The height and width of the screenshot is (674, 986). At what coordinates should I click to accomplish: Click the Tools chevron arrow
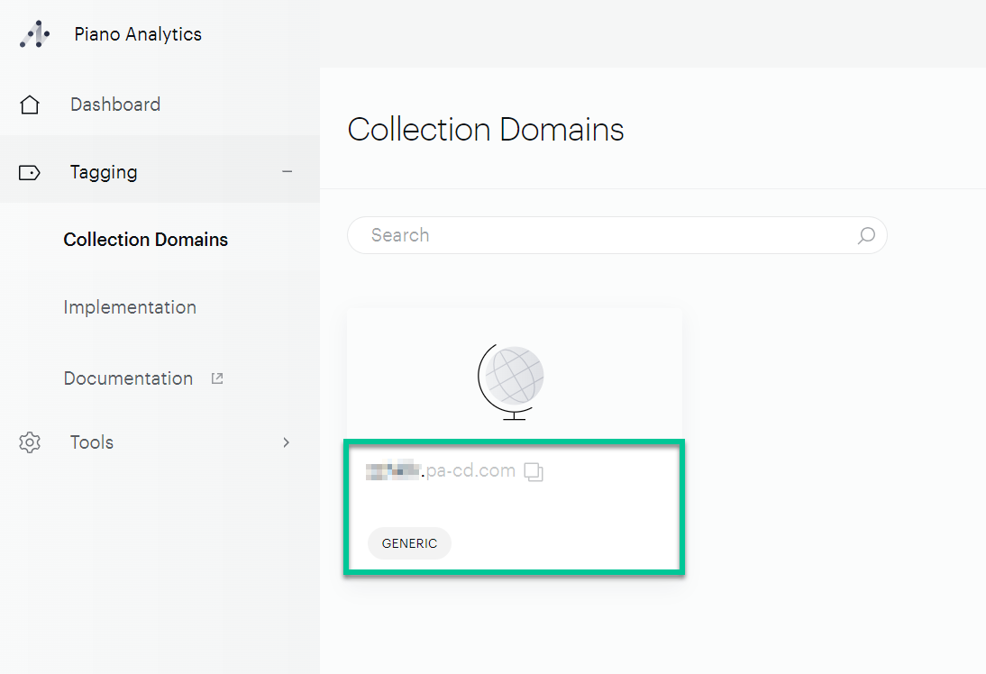(x=286, y=442)
